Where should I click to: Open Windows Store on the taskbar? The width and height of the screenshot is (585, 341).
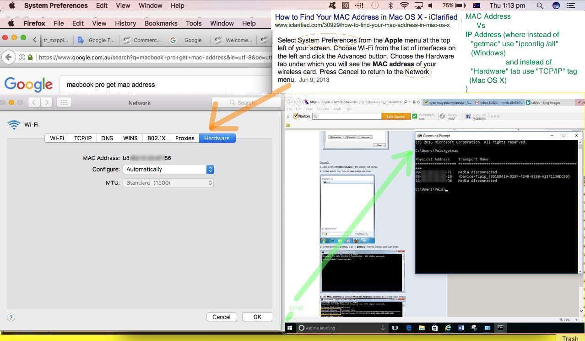click(x=434, y=328)
